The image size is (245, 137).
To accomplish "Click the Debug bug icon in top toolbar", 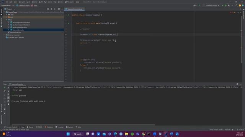I will pos(225,5).
